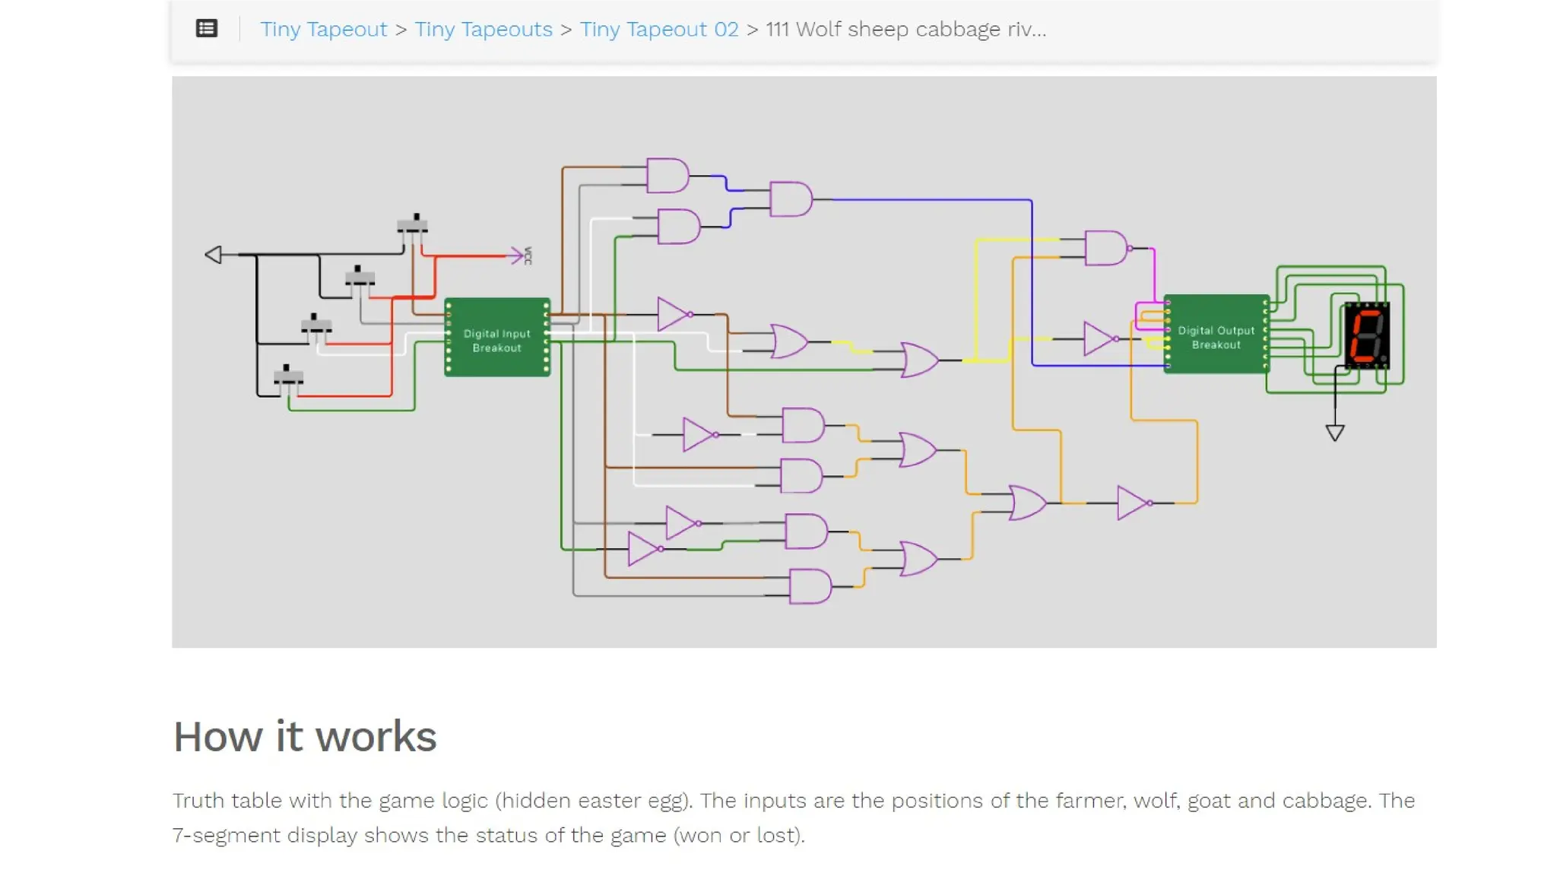Click the OR gate outputting the yellow wire
This screenshot has height=876, width=1557.
point(919,360)
